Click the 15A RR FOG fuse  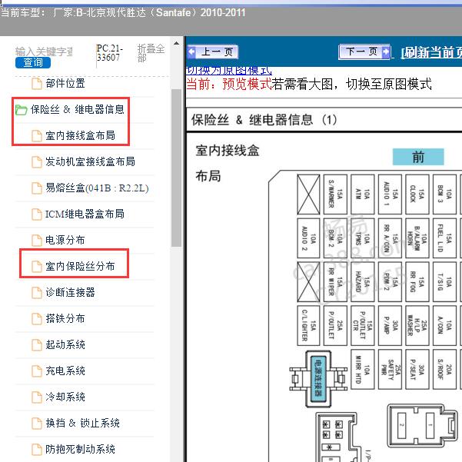(417, 282)
